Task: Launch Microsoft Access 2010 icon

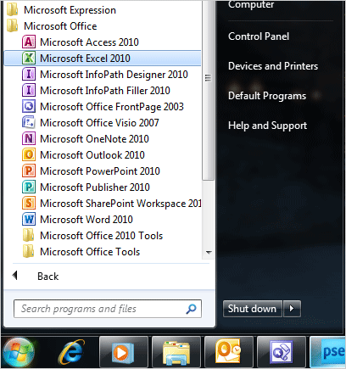Action: click(29, 42)
